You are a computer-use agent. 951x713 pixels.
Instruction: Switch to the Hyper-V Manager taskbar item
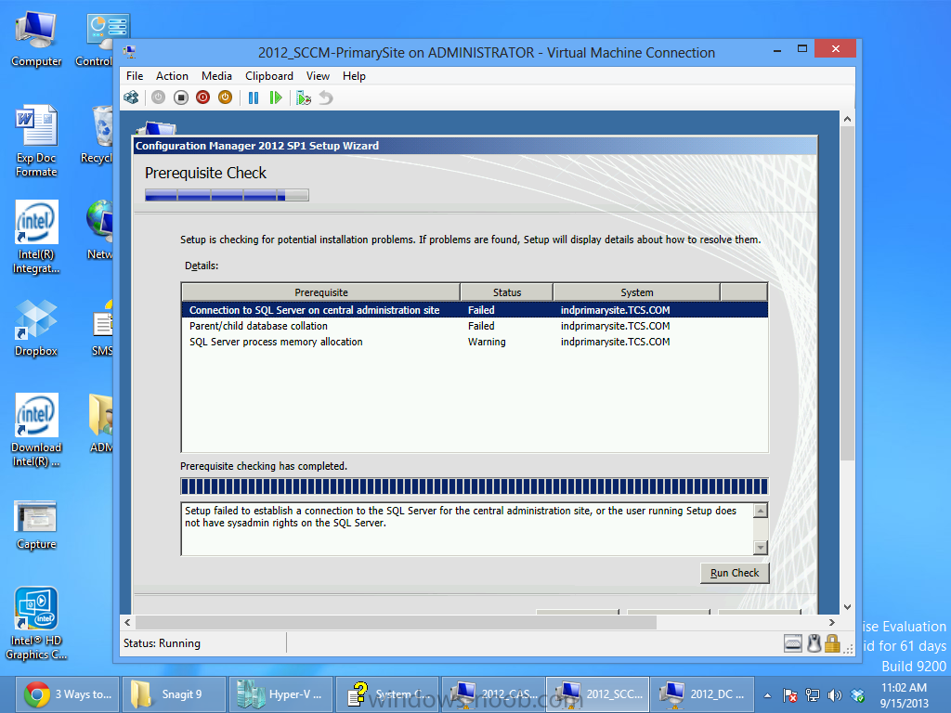point(280,694)
